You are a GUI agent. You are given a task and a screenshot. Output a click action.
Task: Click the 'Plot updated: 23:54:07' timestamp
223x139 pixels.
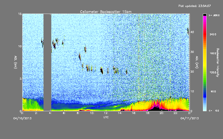point(195,6)
